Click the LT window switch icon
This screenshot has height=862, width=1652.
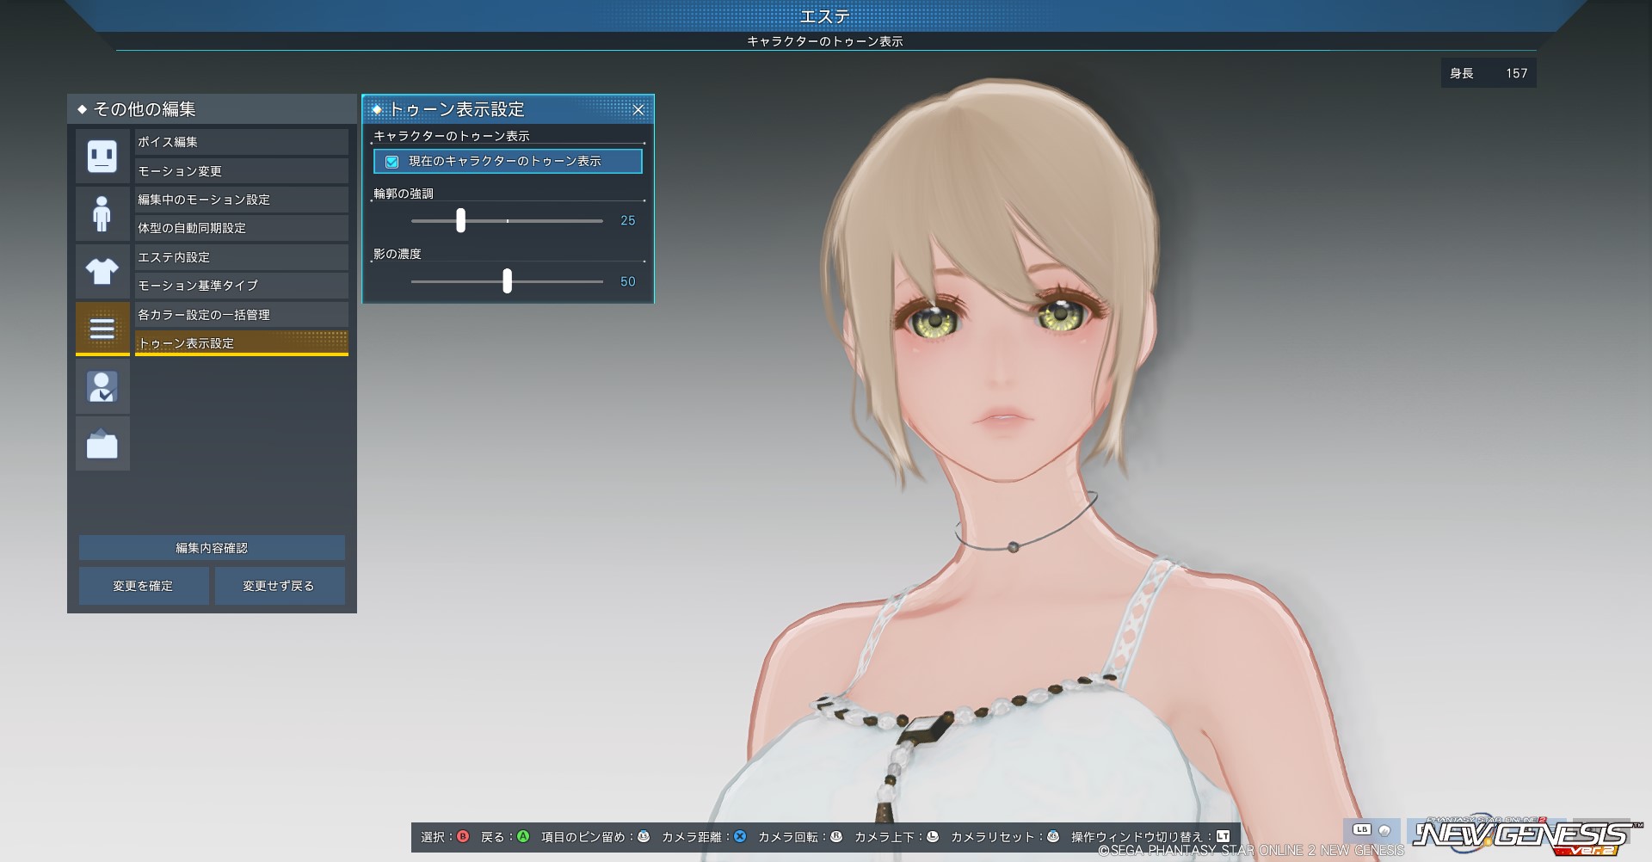click(1223, 836)
